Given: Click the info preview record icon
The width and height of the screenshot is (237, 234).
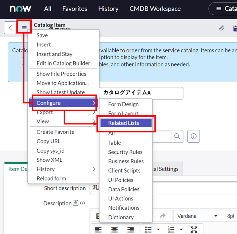Looking at the screenshot, I should tap(194, 136).
